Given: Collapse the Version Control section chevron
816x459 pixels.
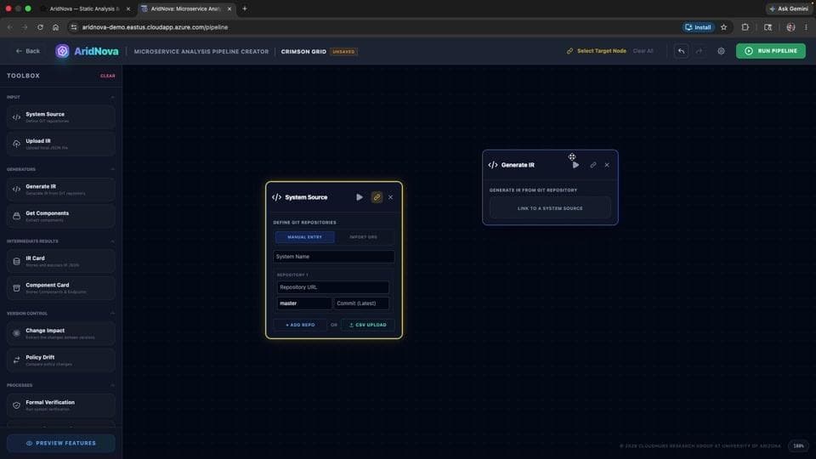Looking at the screenshot, I should coord(112,314).
